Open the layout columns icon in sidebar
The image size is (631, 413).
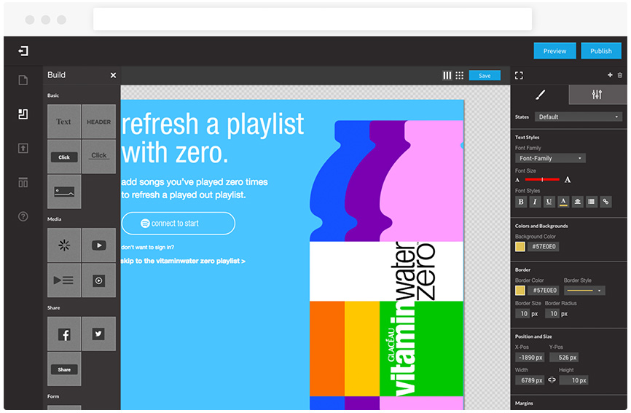(x=23, y=183)
